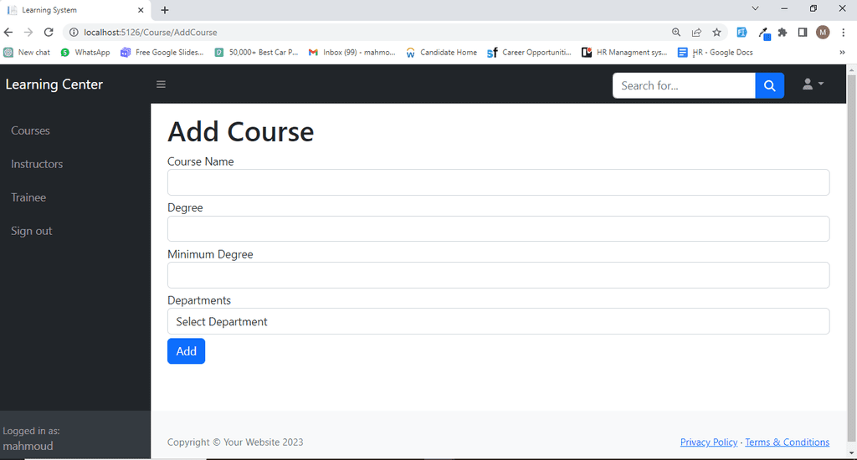
Task: Open the blue translate extension icon
Action: (742, 33)
